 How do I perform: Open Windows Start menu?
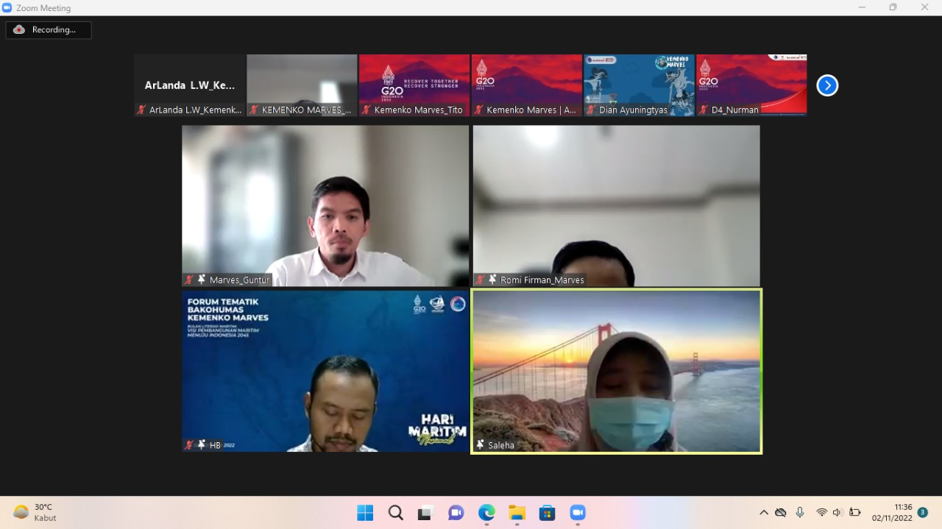click(365, 513)
